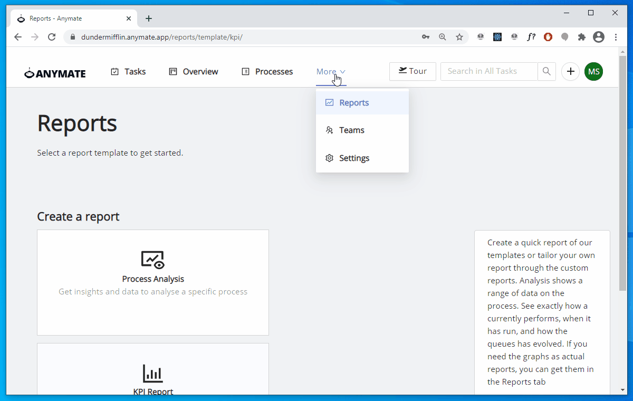Open the Process Analysis report template
633x401 pixels.
tap(153, 282)
